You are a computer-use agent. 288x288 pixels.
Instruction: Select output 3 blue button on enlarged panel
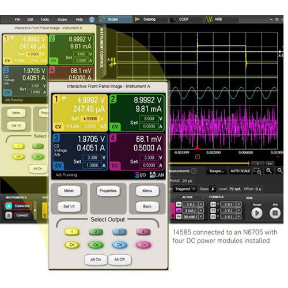tap(119, 232)
